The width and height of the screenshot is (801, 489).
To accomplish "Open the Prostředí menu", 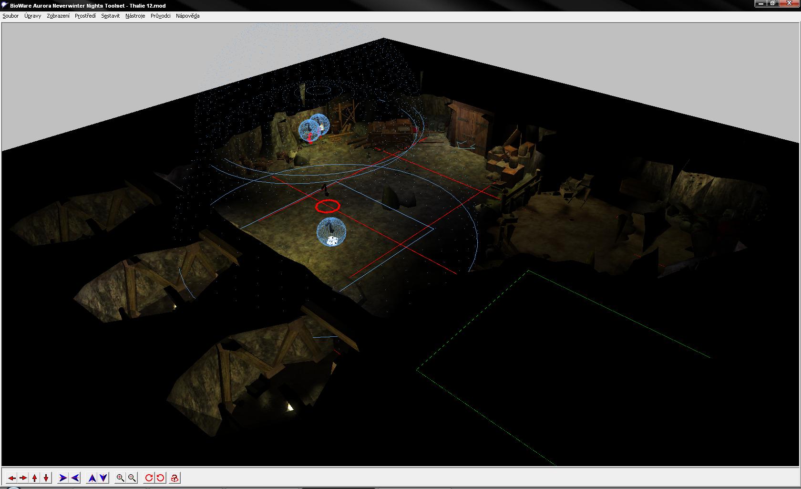I will click(x=85, y=16).
